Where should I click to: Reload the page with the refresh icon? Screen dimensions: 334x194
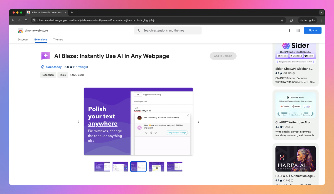[26, 20]
